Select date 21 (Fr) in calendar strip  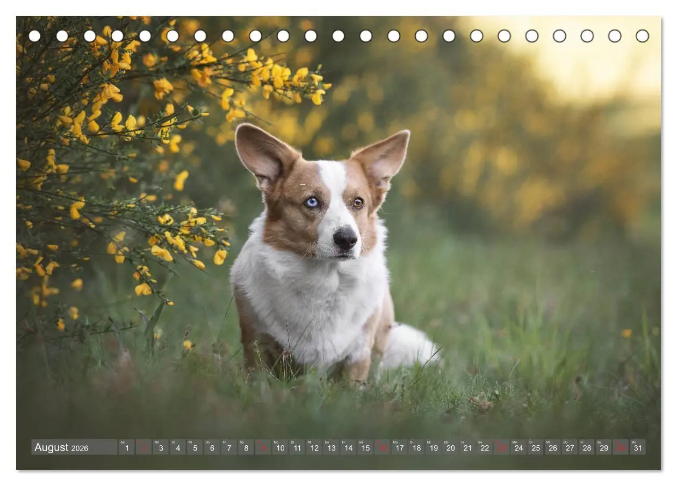pos(467,447)
